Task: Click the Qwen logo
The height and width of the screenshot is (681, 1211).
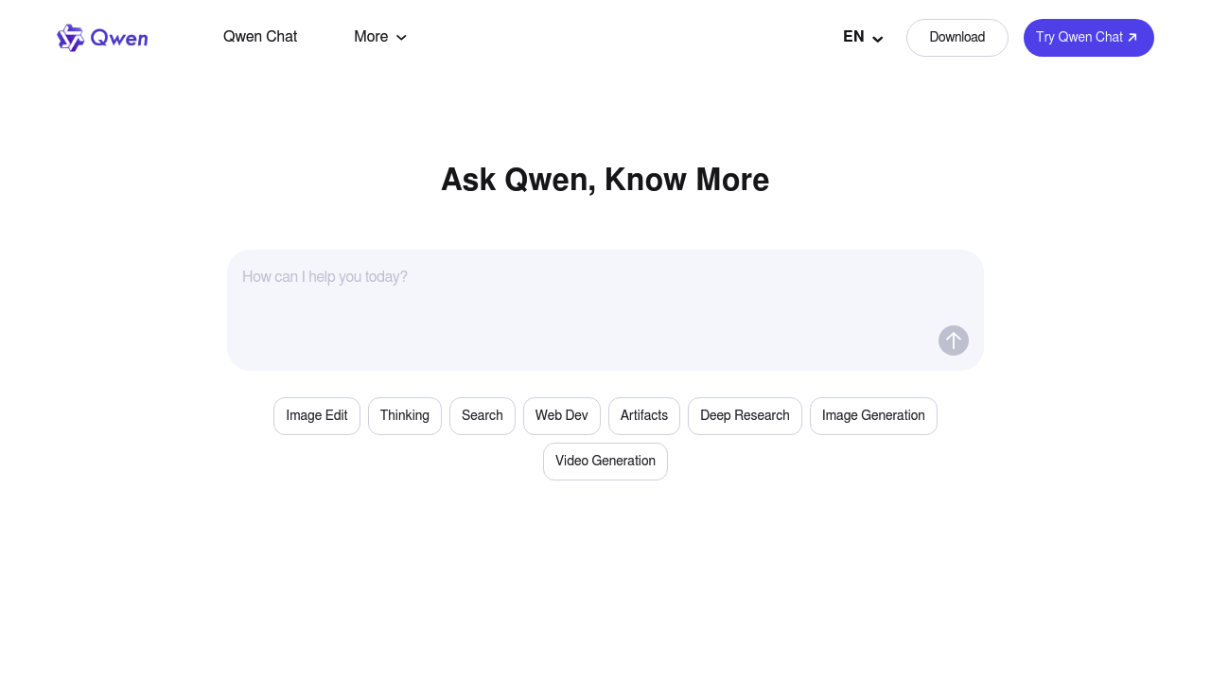Action: coord(71,37)
